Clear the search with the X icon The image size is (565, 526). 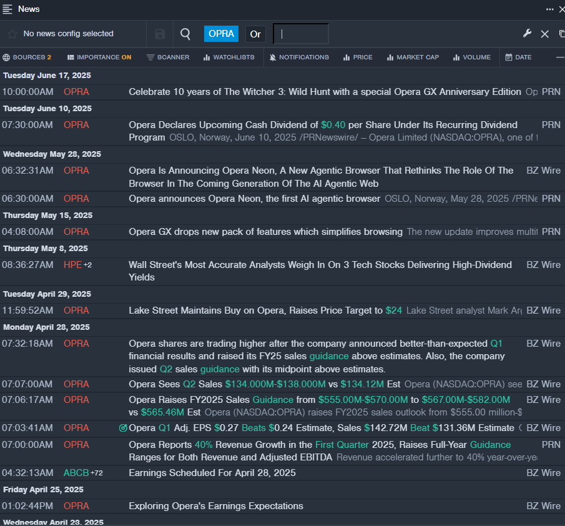pos(545,34)
